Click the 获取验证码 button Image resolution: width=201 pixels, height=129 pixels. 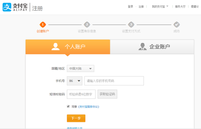click(108, 94)
